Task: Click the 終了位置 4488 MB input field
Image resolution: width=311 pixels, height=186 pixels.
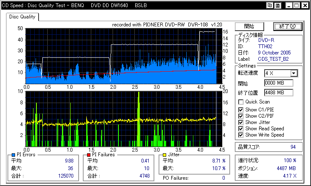Action: [279, 93]
